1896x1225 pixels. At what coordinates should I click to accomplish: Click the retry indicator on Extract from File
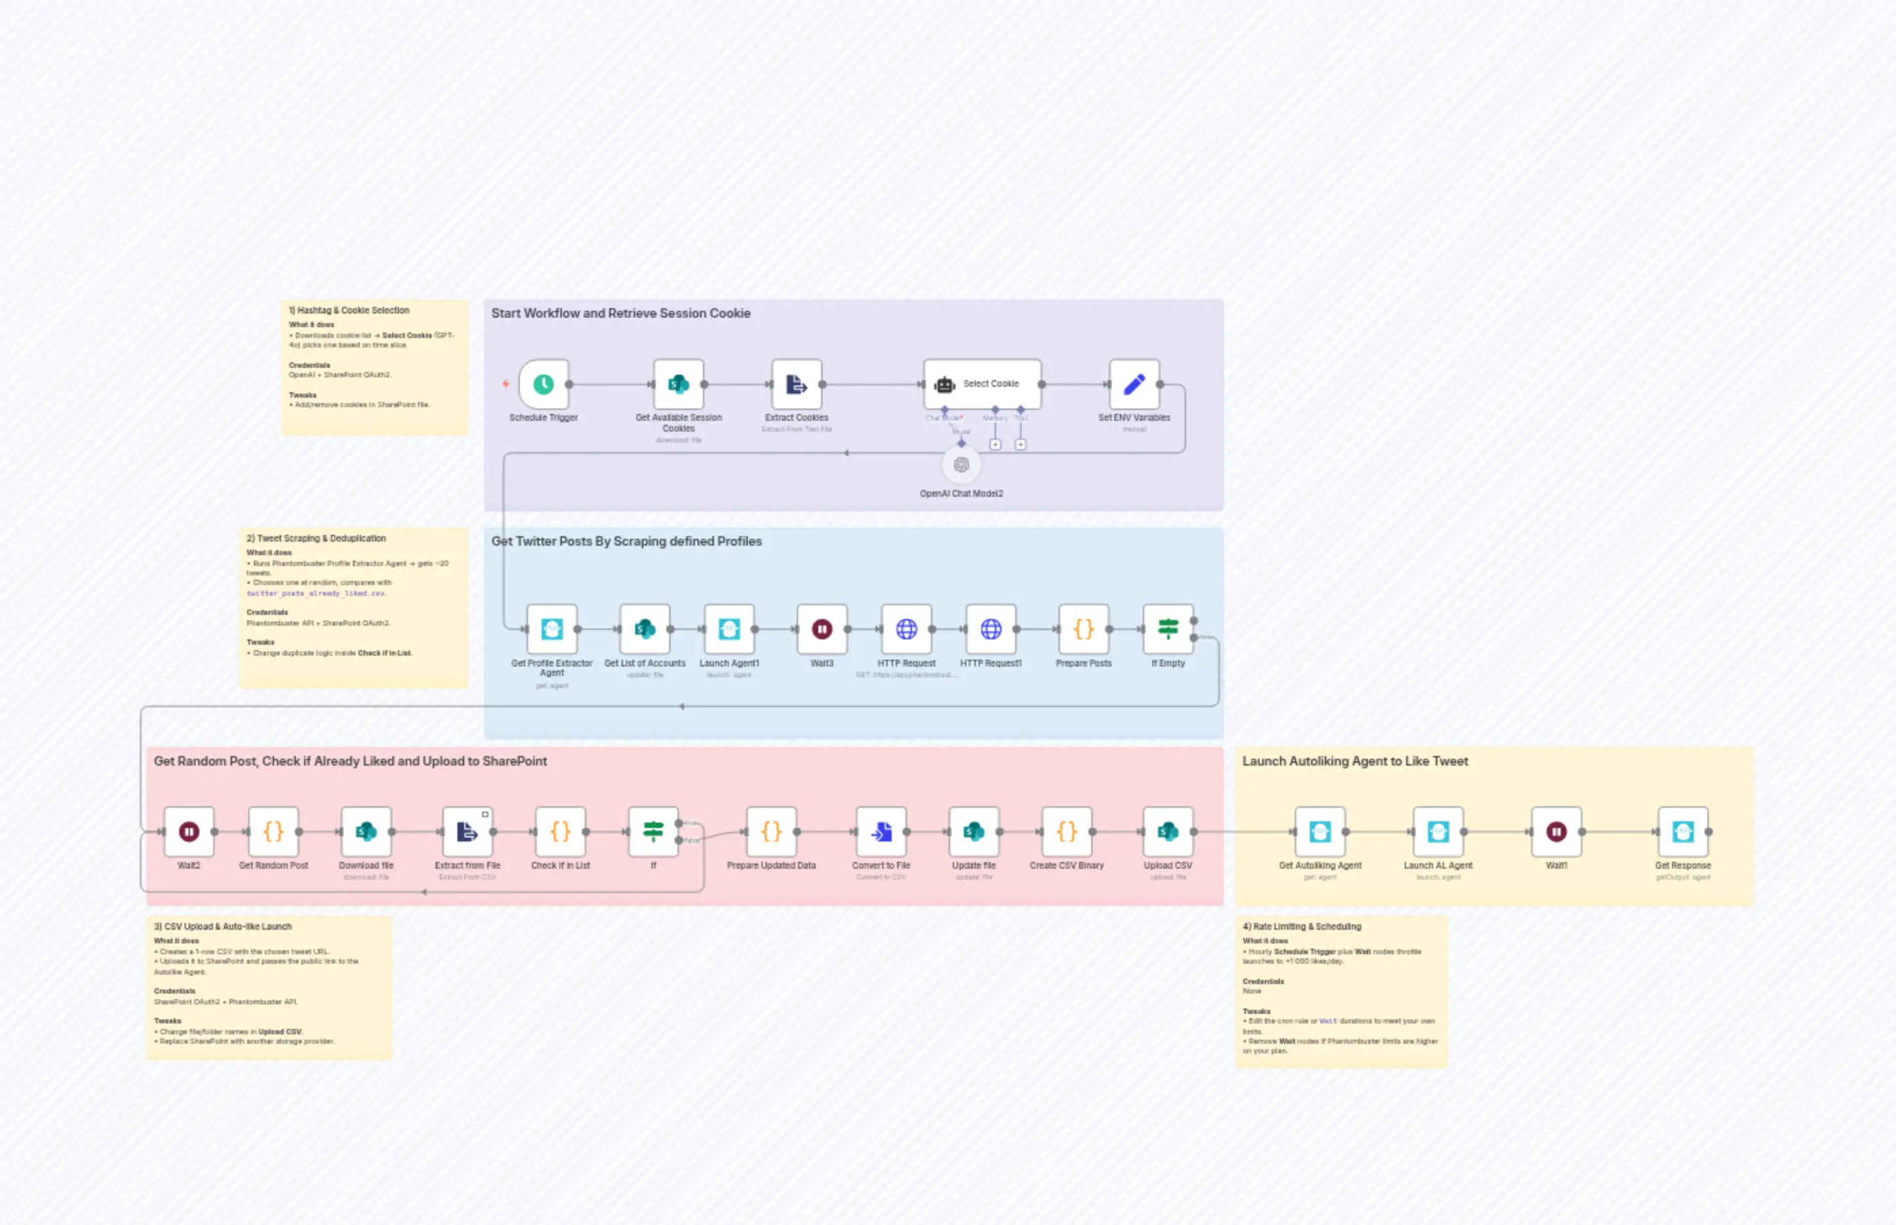pos(485,814)
